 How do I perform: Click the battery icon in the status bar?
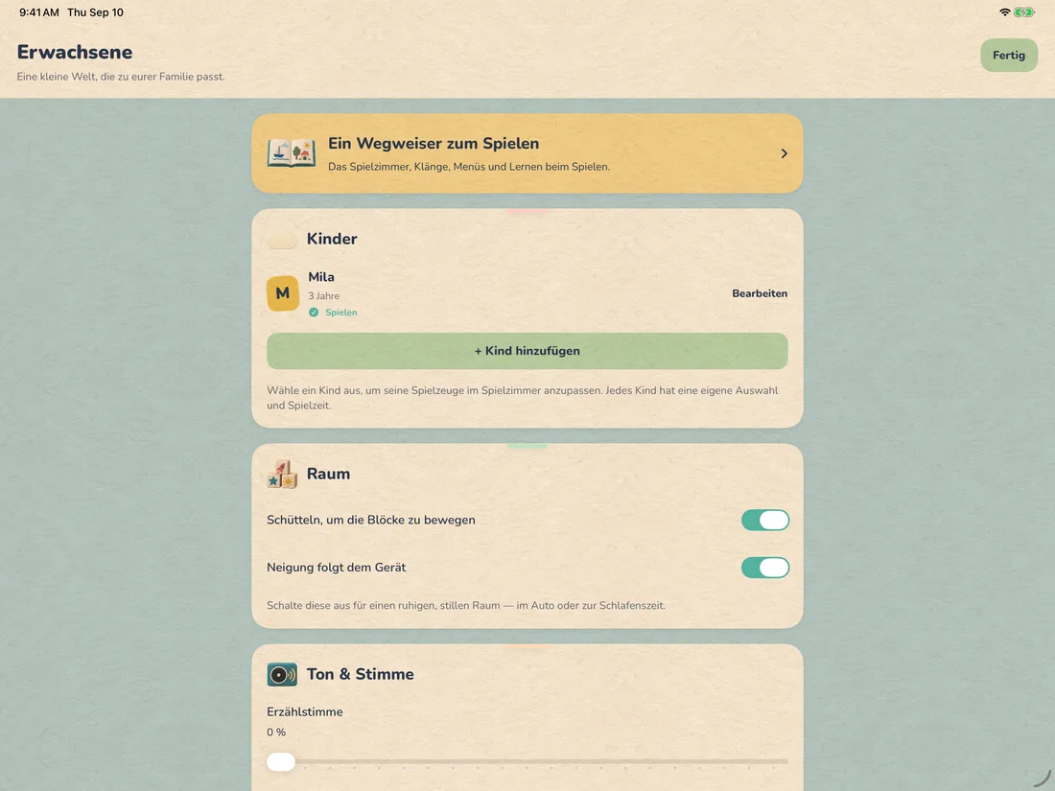(x=1024, y=12)
